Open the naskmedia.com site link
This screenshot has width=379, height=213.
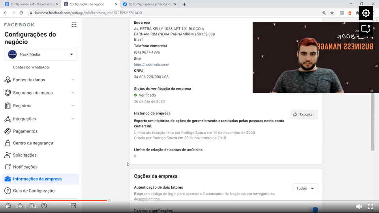(x=151, y=64)
